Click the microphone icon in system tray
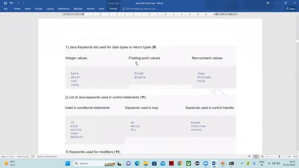This screenshot has width=299, height=168. point(254,163)
